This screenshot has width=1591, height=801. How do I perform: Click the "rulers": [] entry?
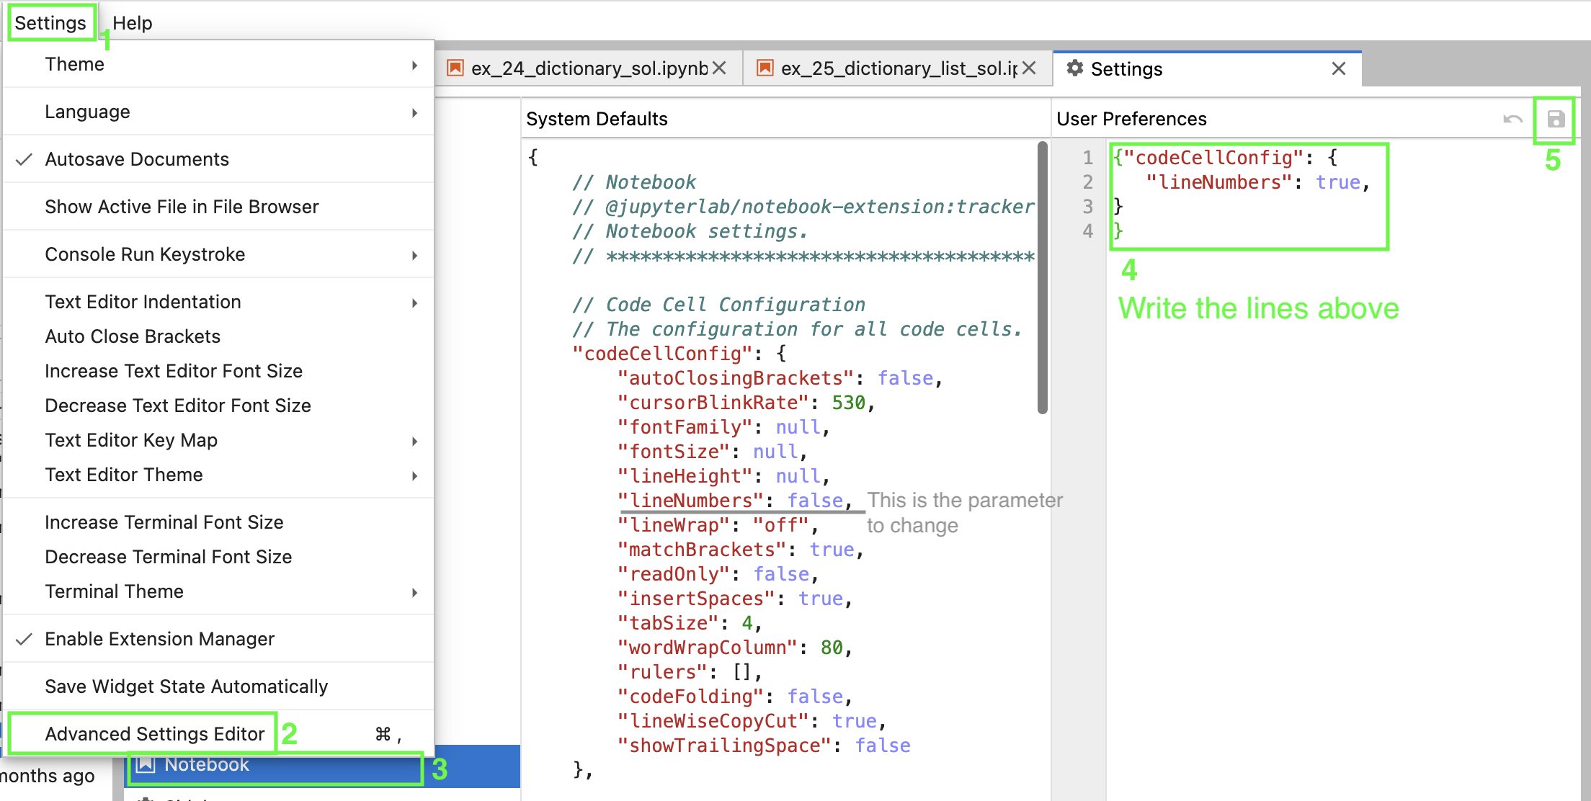(x=690, y=672)
